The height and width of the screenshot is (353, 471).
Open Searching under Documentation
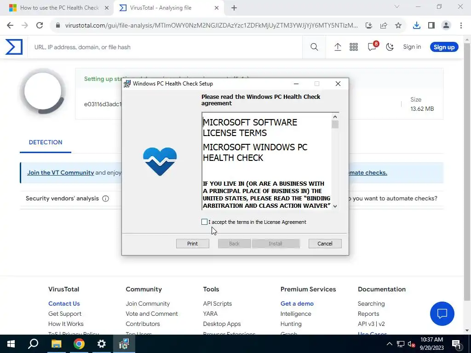371,303
